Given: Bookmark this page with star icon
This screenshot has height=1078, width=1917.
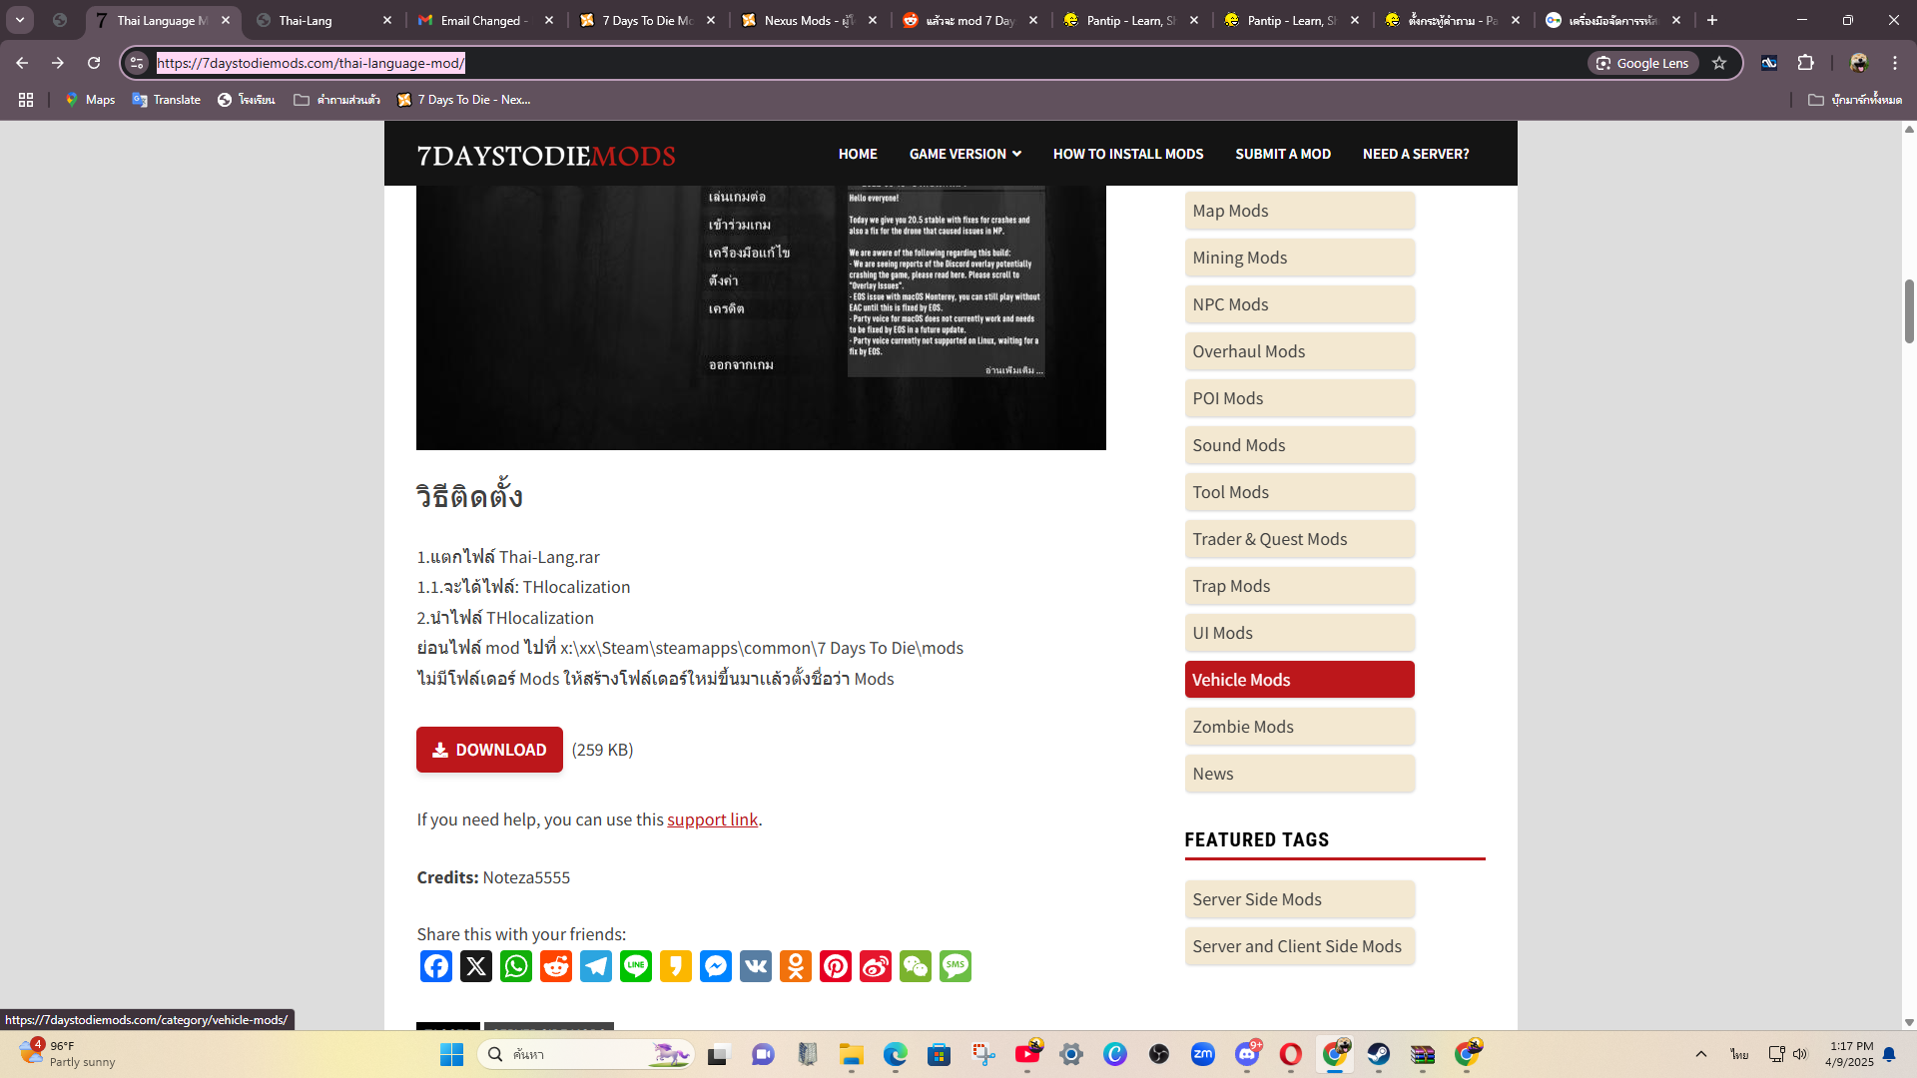Looking at the screenshot, I should pos(1719,63).
